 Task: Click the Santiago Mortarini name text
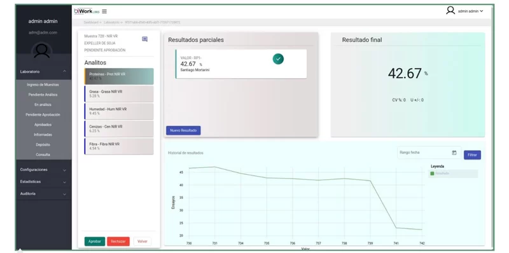coord(195,70)
